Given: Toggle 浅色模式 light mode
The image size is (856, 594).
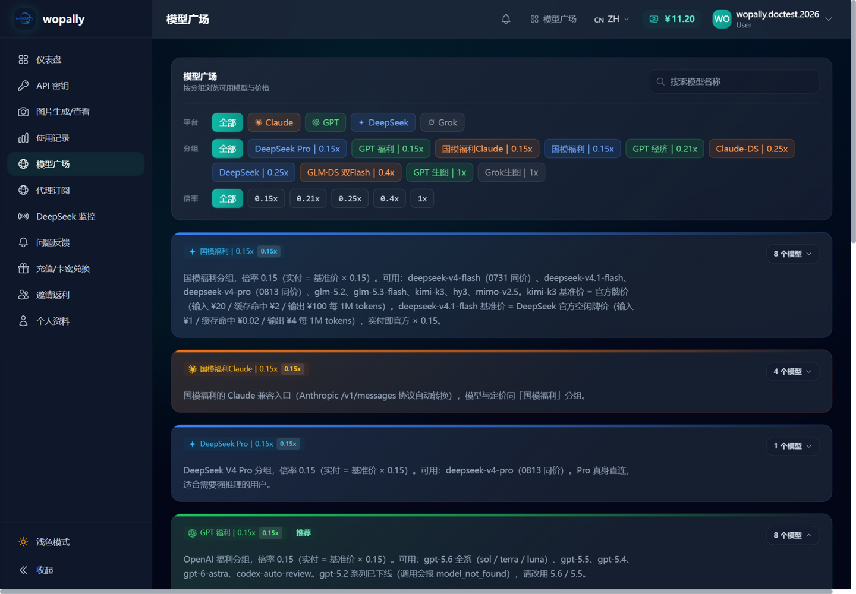Looking at the screenshot, I should click(x=76, y=542).
